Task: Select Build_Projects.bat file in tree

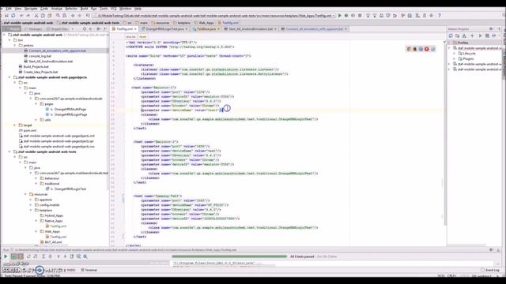Action: (34, 66)
